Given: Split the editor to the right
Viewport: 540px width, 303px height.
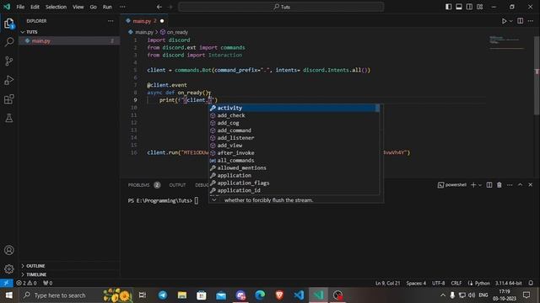Looking at the screenshot, I should click(520, 21).
